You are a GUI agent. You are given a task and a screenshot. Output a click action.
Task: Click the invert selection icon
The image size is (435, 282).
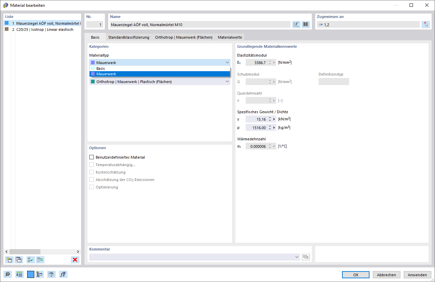click(x=40, y=260)
